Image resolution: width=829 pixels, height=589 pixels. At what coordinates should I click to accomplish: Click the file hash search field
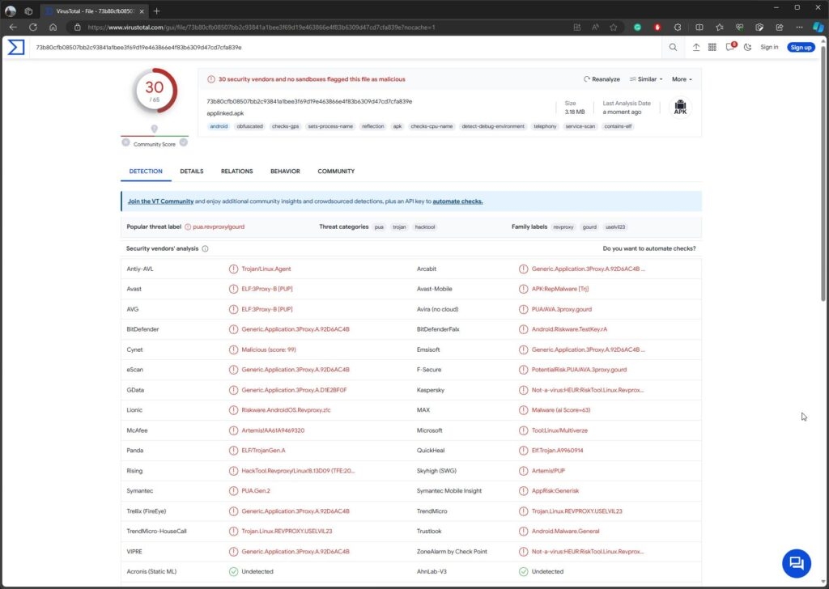coord(343,47)
